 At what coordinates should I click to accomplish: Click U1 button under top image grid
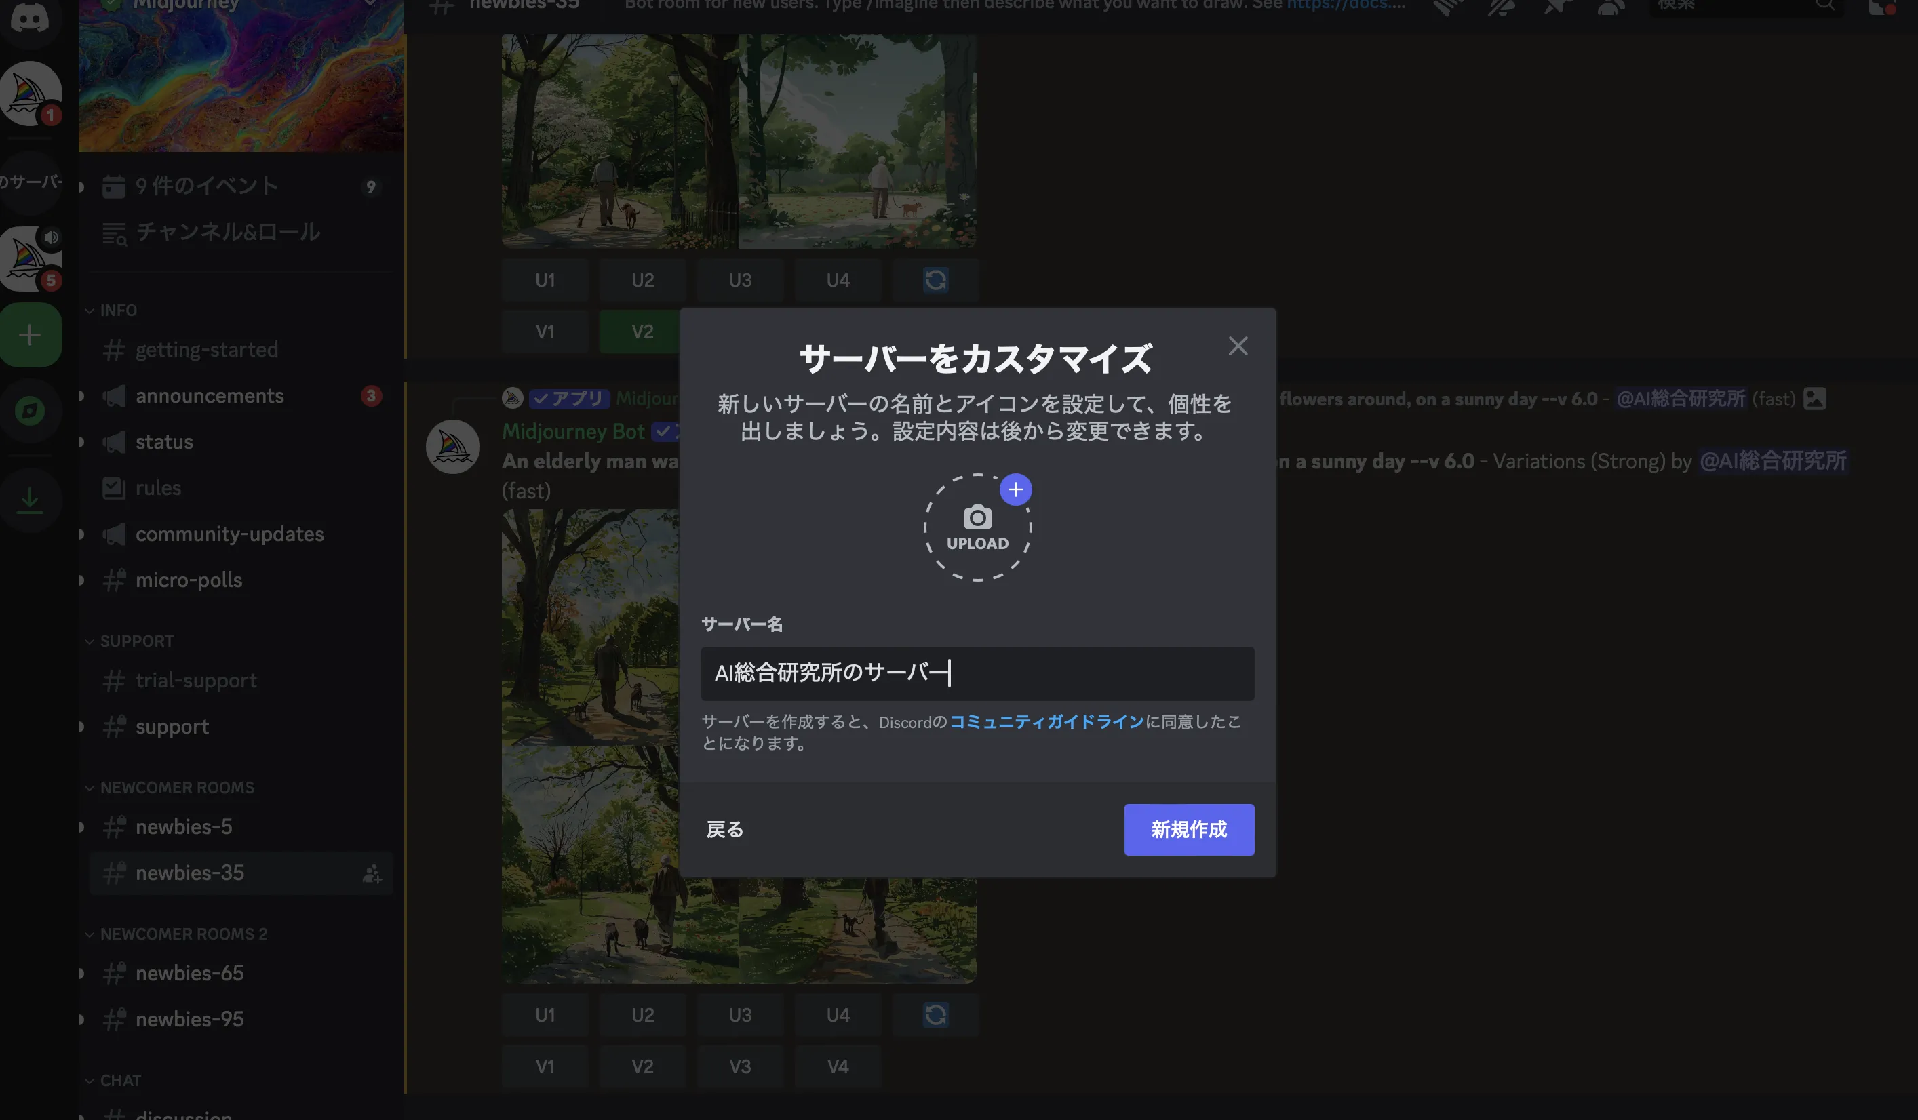[545, 280]
